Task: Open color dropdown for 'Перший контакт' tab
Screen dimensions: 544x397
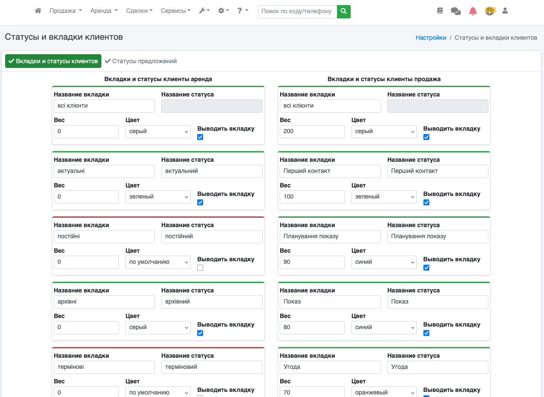Action: point(384,197)
